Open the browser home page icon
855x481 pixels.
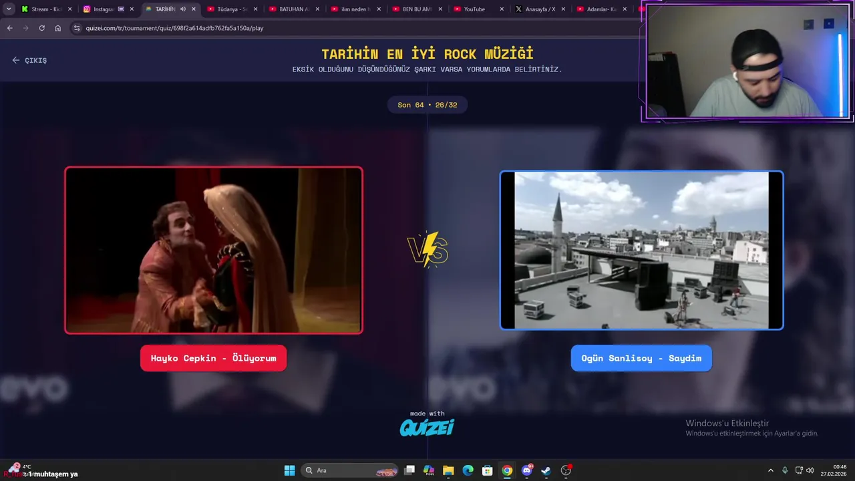(58, 28)
